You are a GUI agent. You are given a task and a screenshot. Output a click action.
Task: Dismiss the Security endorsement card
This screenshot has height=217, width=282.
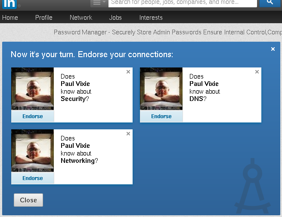click(128, 72)
